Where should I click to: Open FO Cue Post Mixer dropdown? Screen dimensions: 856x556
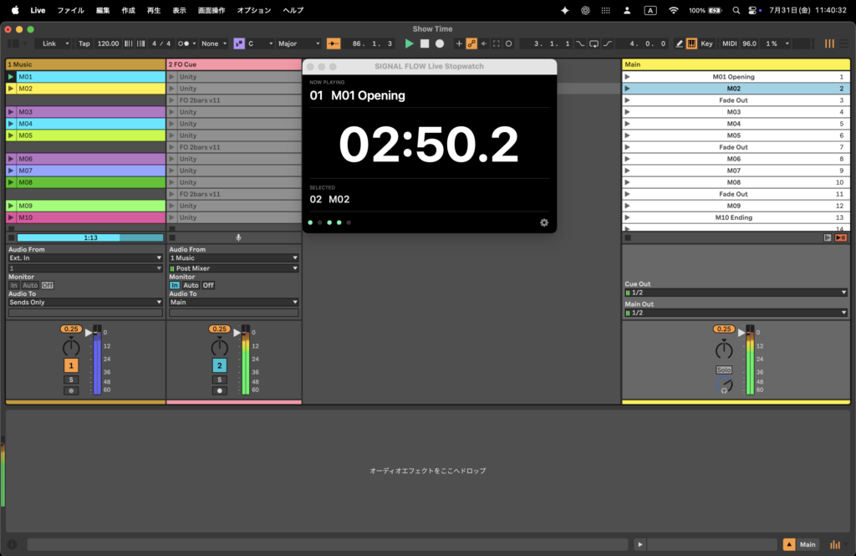[234, 268]
